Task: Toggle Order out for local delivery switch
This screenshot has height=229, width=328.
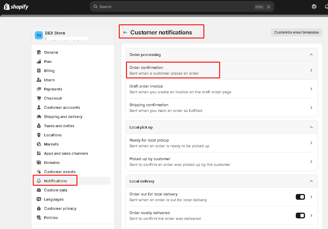Action: [300, 197]
